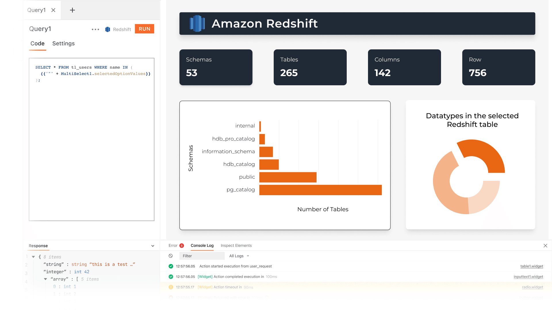The height and width of the screenshot is (310, 552).
Task: Select the pg_catalog bar in the schema chart
Action: pyautogui.click(x=320, y=190)
